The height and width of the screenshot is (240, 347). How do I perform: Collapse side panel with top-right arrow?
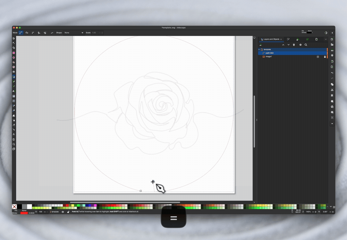tap(332, 33)
